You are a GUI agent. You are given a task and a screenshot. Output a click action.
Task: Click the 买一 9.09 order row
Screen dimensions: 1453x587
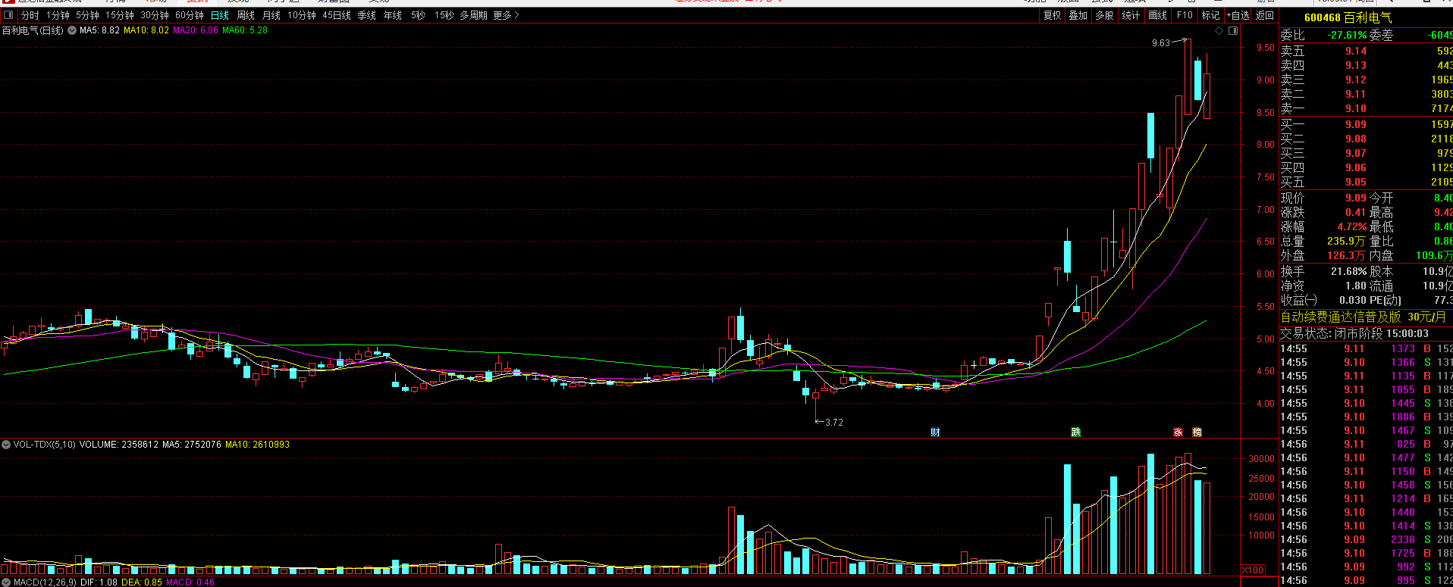[x=1366, y=124]
